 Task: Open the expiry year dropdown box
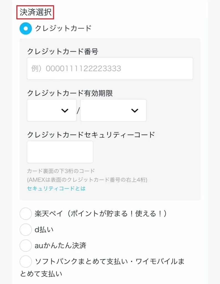coord(113,110)
